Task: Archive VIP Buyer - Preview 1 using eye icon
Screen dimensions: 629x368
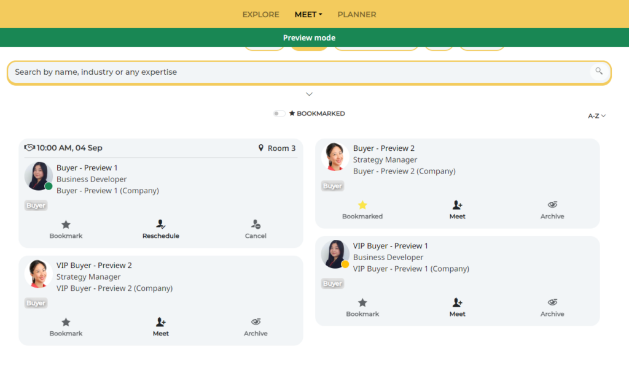Action: click(x=552, y=303)
